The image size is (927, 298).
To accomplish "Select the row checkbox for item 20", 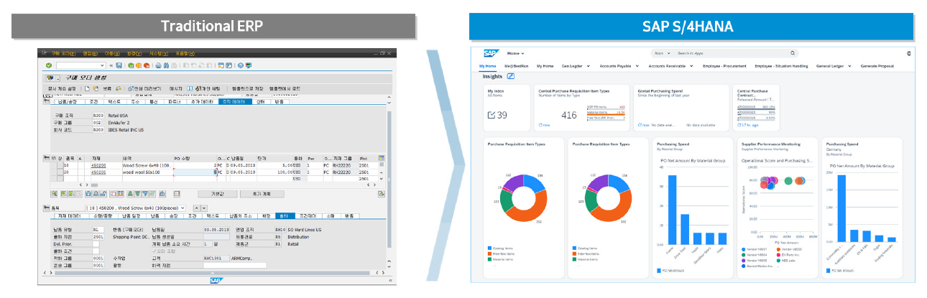I will pos(60,172).
